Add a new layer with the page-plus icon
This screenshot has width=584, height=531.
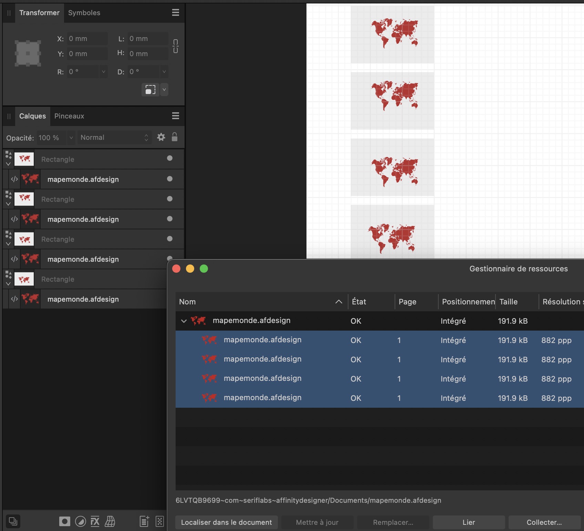tap(145, 521)
